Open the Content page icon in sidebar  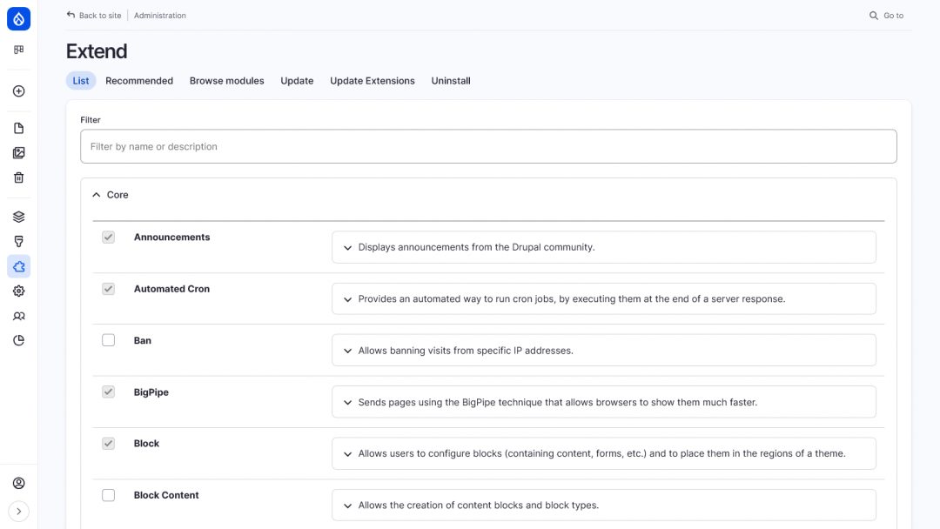coord(18,128)
